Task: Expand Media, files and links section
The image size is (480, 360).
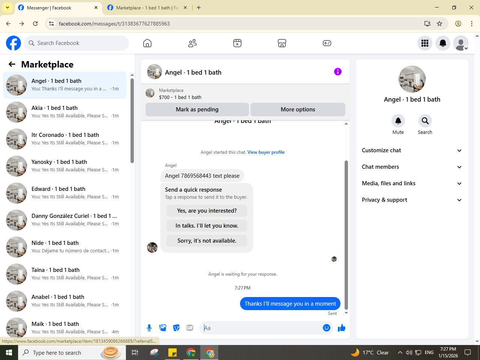Action: pos(411,183)
